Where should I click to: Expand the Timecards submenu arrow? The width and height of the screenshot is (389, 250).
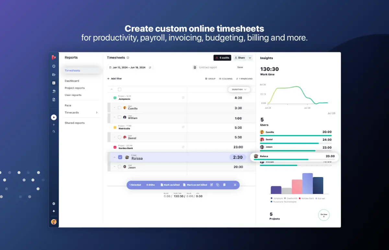pos(97,113)
